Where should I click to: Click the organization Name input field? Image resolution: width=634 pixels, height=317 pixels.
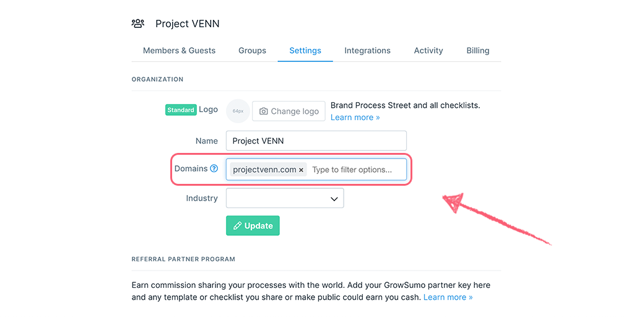tap(316, 141)
